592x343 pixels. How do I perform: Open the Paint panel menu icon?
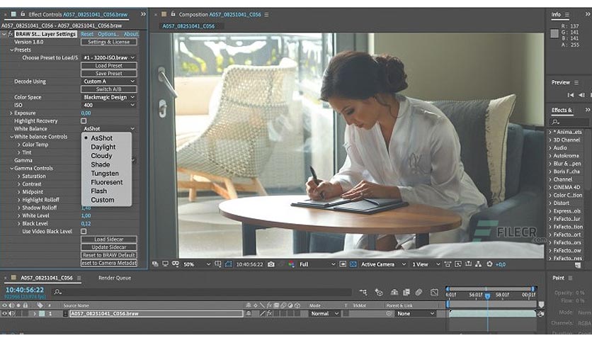(x=570, y=278)
